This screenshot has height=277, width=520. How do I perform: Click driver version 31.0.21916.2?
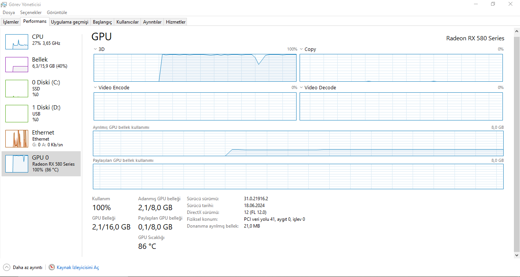click(256, 199)
